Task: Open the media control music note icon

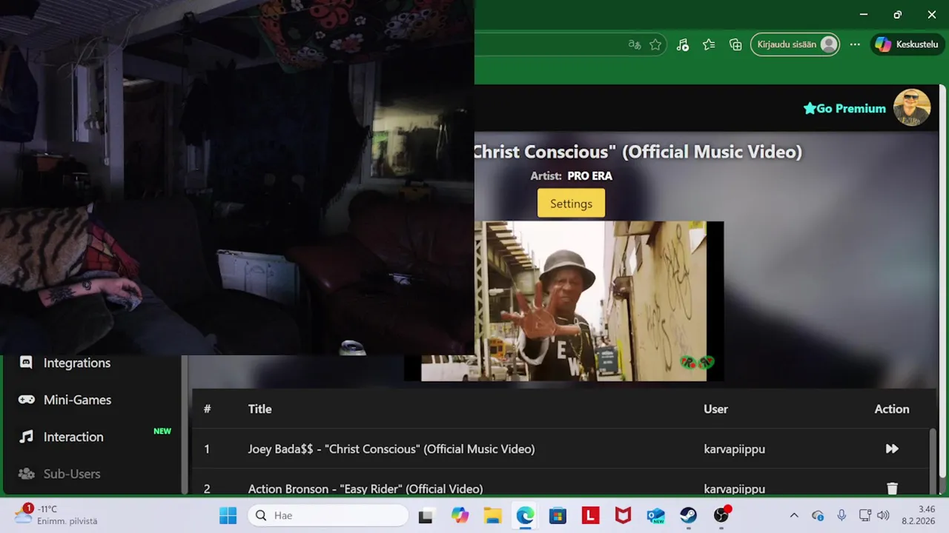Action: coord(683,44)
